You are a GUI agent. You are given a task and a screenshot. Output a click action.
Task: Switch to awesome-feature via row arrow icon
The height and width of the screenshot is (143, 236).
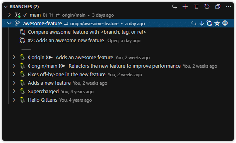pyautogui.click(x=194, y=23)
